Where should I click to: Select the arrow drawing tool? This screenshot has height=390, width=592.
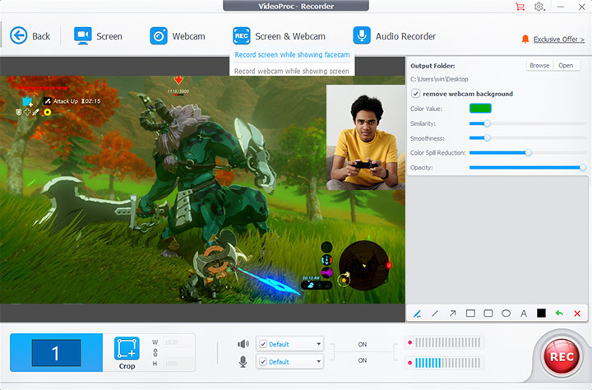coord(452,313)
